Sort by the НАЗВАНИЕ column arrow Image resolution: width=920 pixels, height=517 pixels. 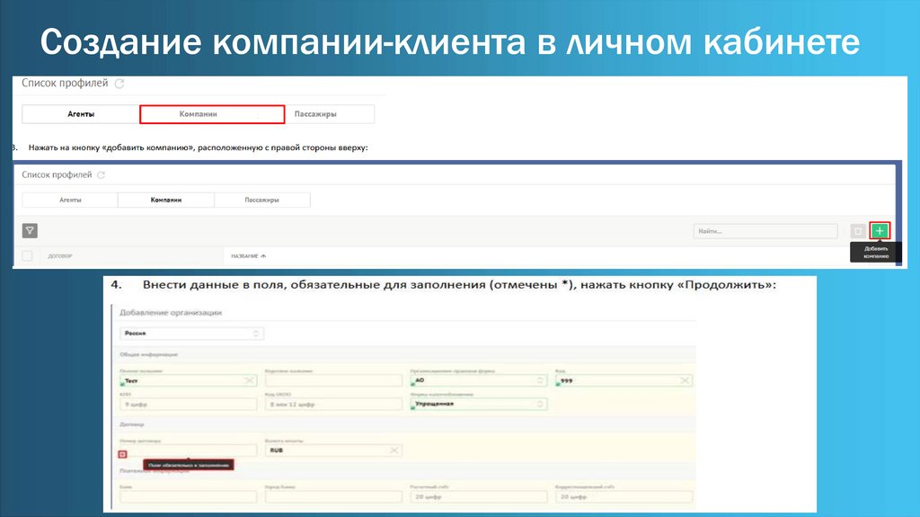pyautogui.click(x=263, y=256)
